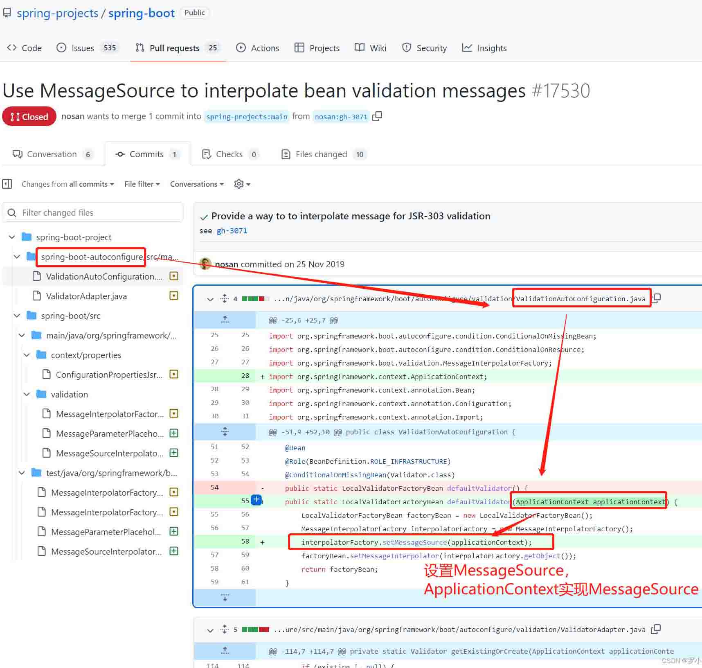Click nosan:gh-3071 head branch link

[341, 117]
